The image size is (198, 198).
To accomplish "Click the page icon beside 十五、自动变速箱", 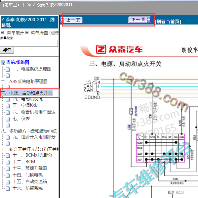I will [x=8, y=182].
